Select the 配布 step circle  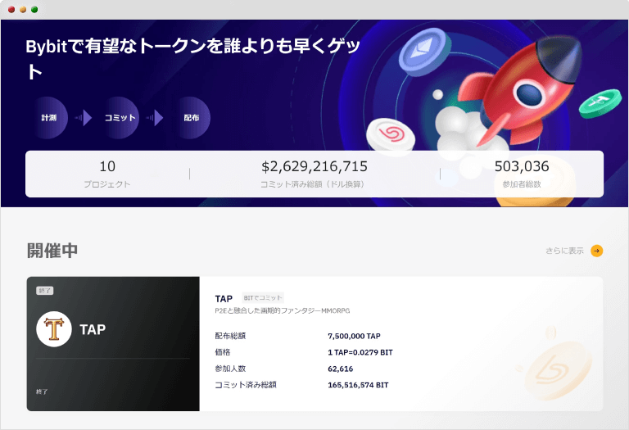coord(192,117)
